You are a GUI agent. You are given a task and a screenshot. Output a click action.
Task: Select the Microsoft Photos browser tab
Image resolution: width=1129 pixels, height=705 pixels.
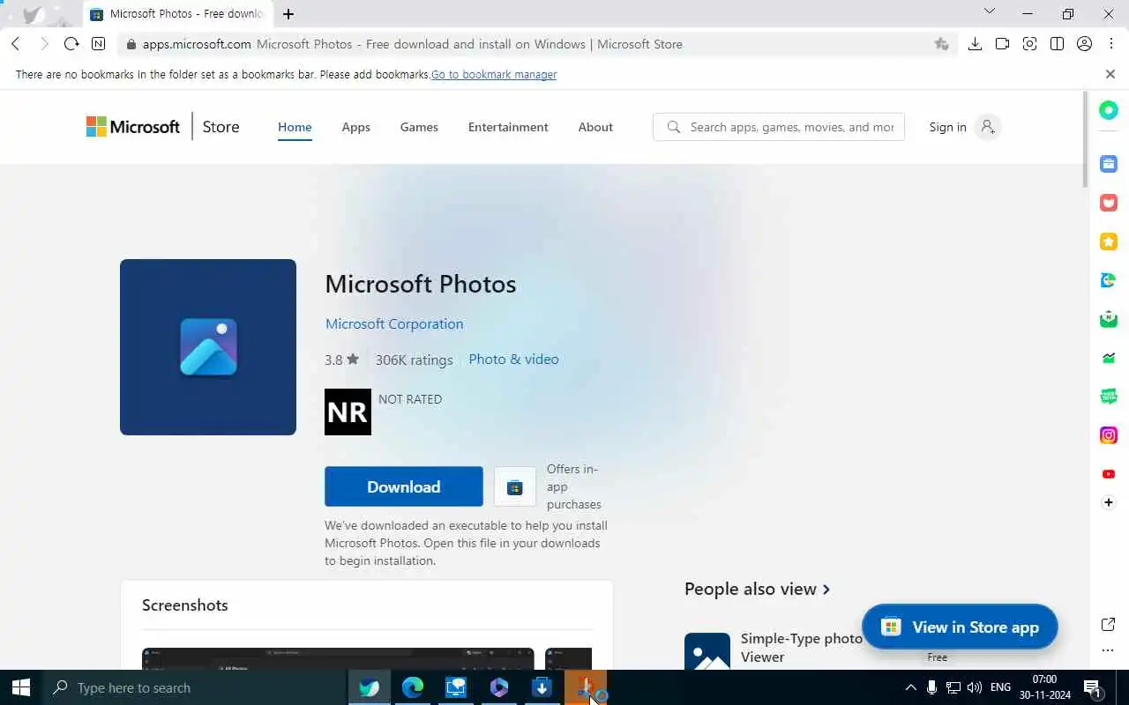click(177, 14)
